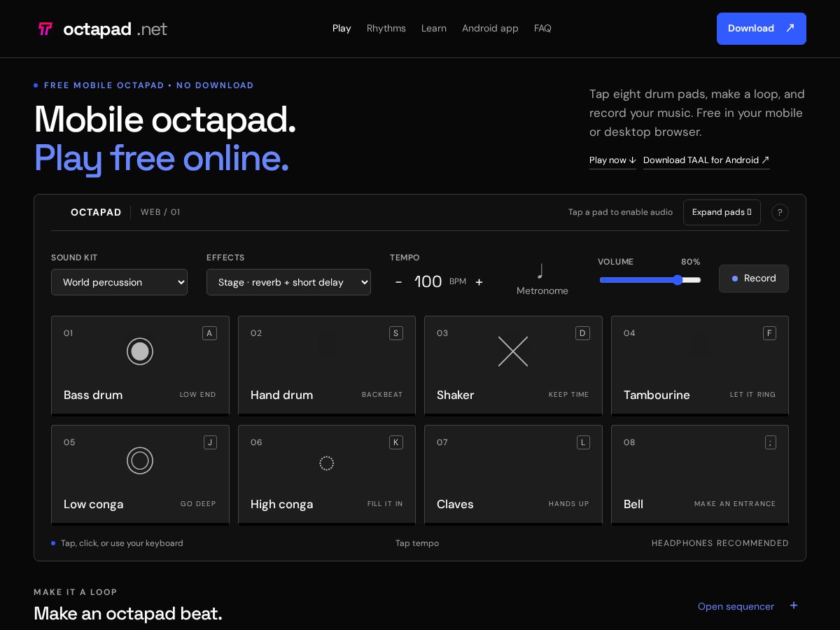Click the L key badge on Claves
Viewport: 840px width, 630px height.
coord(583,442)
